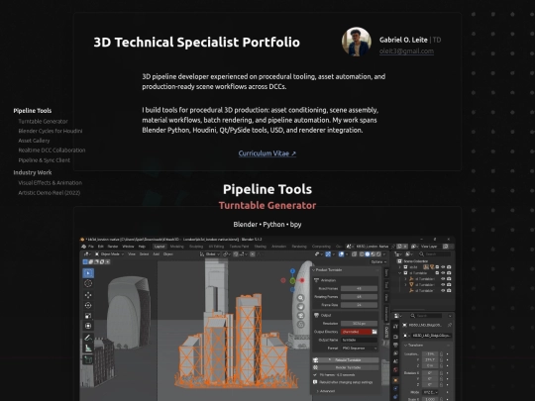The height and width of the screenshot is (401, 535).
Task: Click the Blender logo menu icon
Action: (83, 247)
